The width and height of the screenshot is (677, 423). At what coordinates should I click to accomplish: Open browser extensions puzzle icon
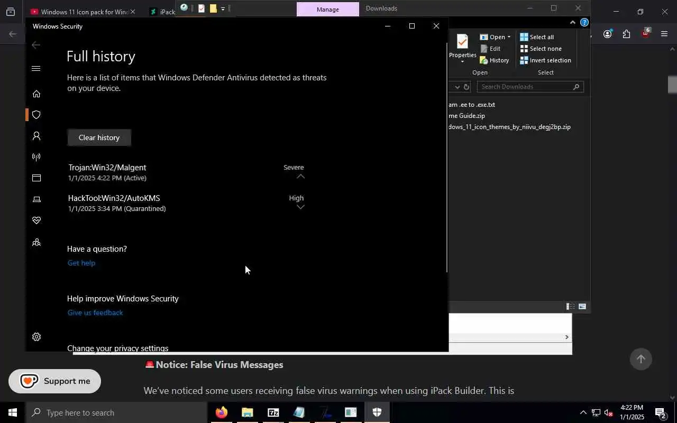626,34
